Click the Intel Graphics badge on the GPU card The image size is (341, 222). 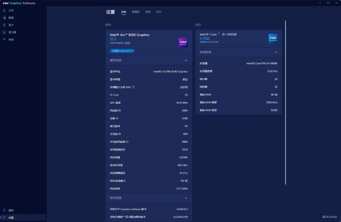click(183, 42)
